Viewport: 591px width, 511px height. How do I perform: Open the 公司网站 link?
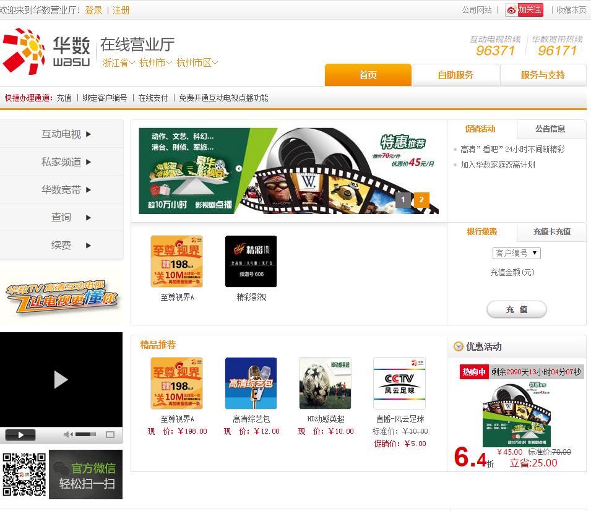pyautogui.click(x=477, y=10)
